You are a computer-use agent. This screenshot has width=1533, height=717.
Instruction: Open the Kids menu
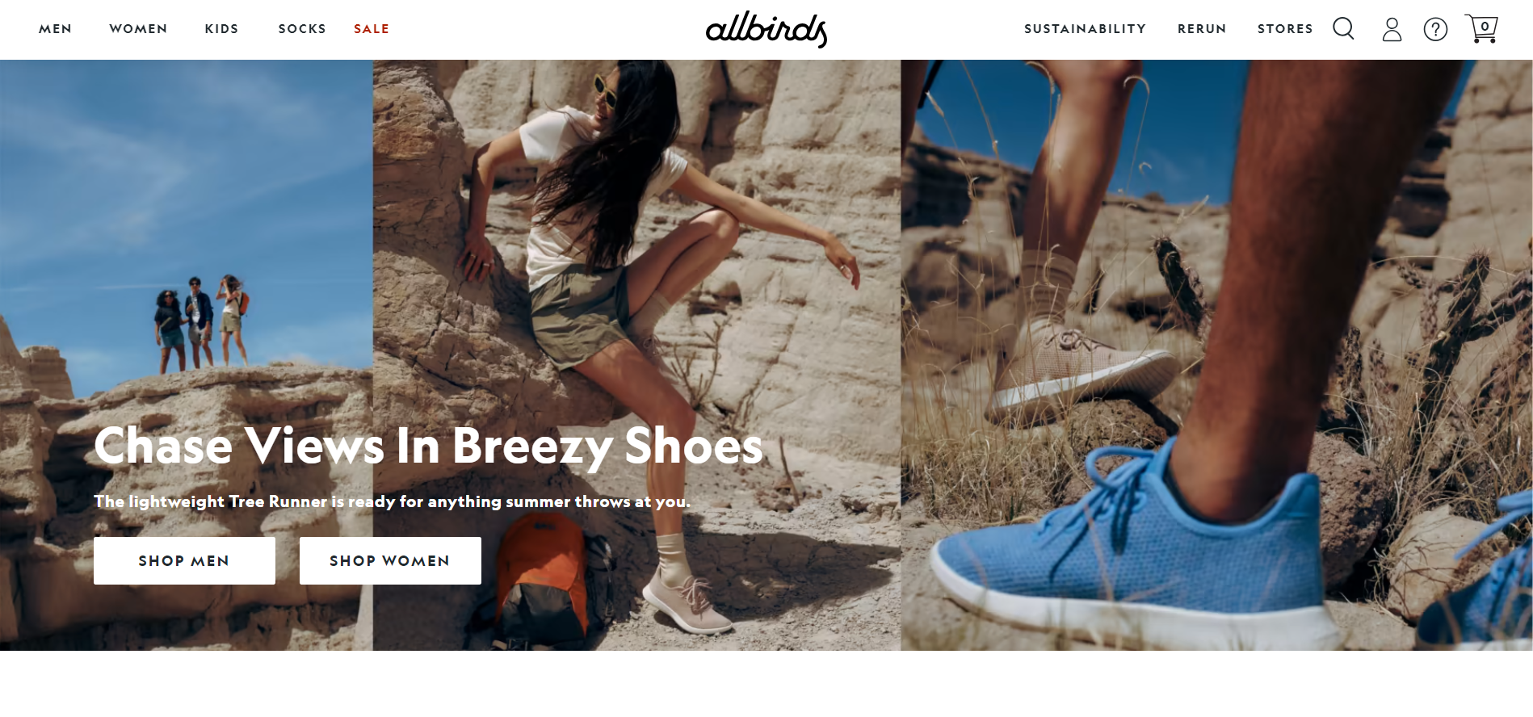click(222, 29)
